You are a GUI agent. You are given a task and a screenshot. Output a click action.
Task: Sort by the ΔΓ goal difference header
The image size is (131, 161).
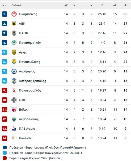coord(115,6)
